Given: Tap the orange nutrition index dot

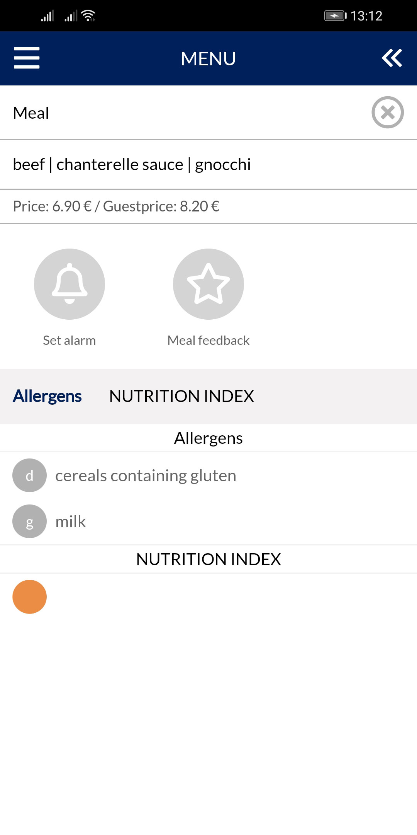Looking at the screenshot, I should 29,597.
